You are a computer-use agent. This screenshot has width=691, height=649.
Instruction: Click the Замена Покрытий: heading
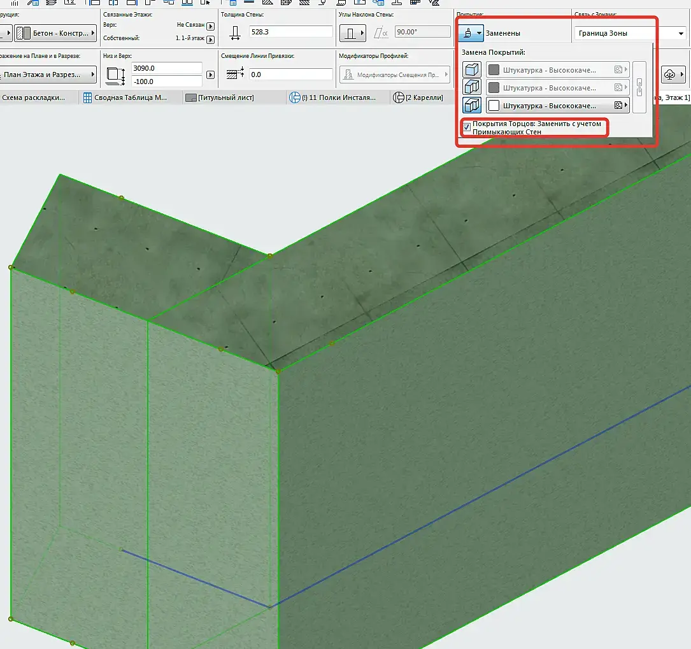point(493,52)
